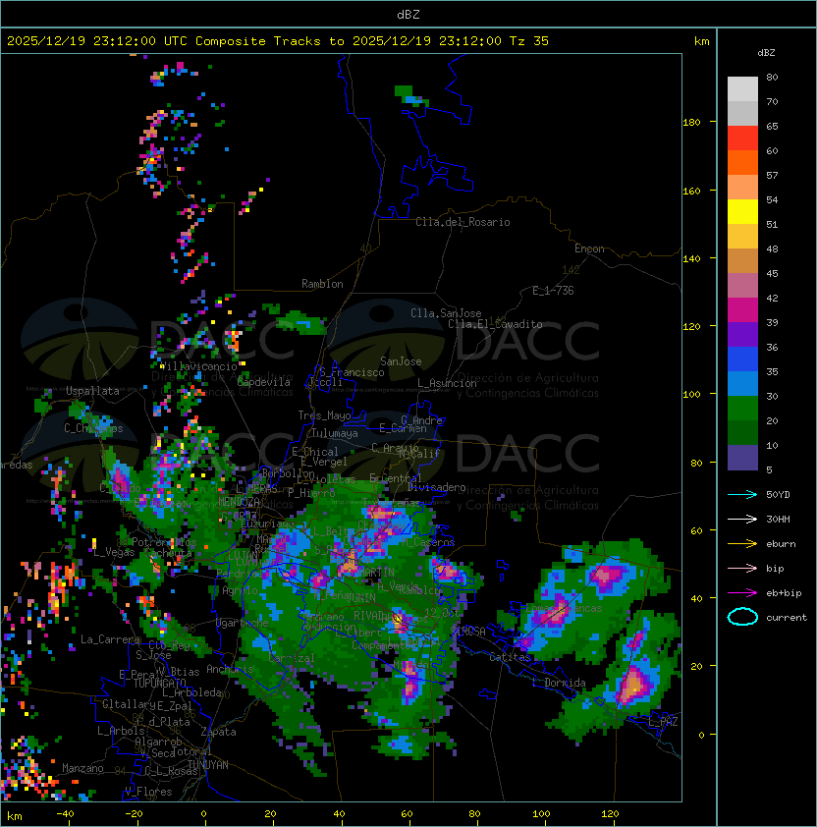
Task: Click the 'Ramblon' place label on map
Action: coord(322,284)
